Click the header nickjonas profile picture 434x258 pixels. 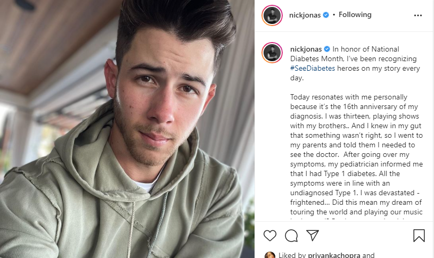click(272, 15)
